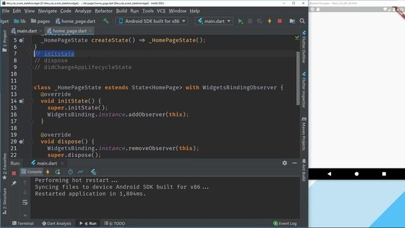This screenshot has height=228, width=405.
Task: Click the red Stop icon in toolbar
Action: tap(280, 21)
